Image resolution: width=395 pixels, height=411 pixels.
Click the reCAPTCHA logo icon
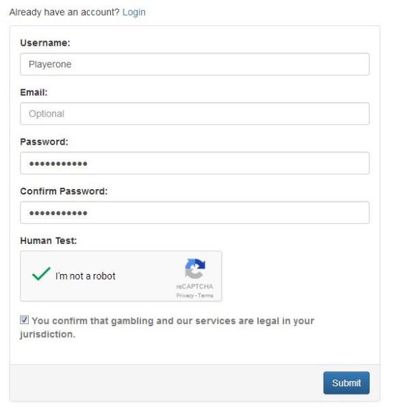[x=195, y=269]
